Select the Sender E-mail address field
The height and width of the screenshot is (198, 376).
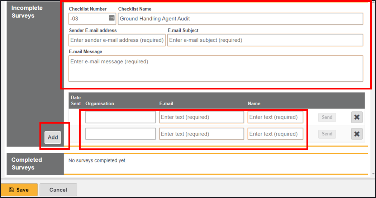(117, 40)
